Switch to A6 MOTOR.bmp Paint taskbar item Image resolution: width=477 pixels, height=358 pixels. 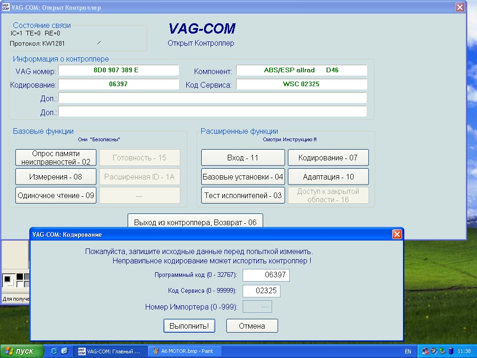click(x=184, y=351)
